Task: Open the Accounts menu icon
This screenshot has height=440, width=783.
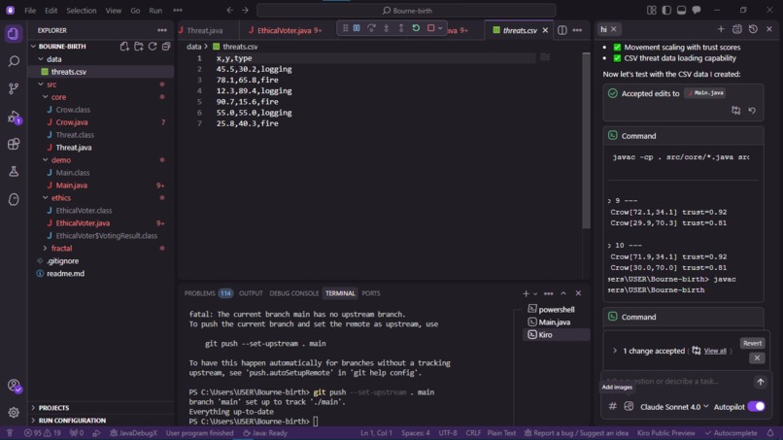Action: click(x=14, y=385)
